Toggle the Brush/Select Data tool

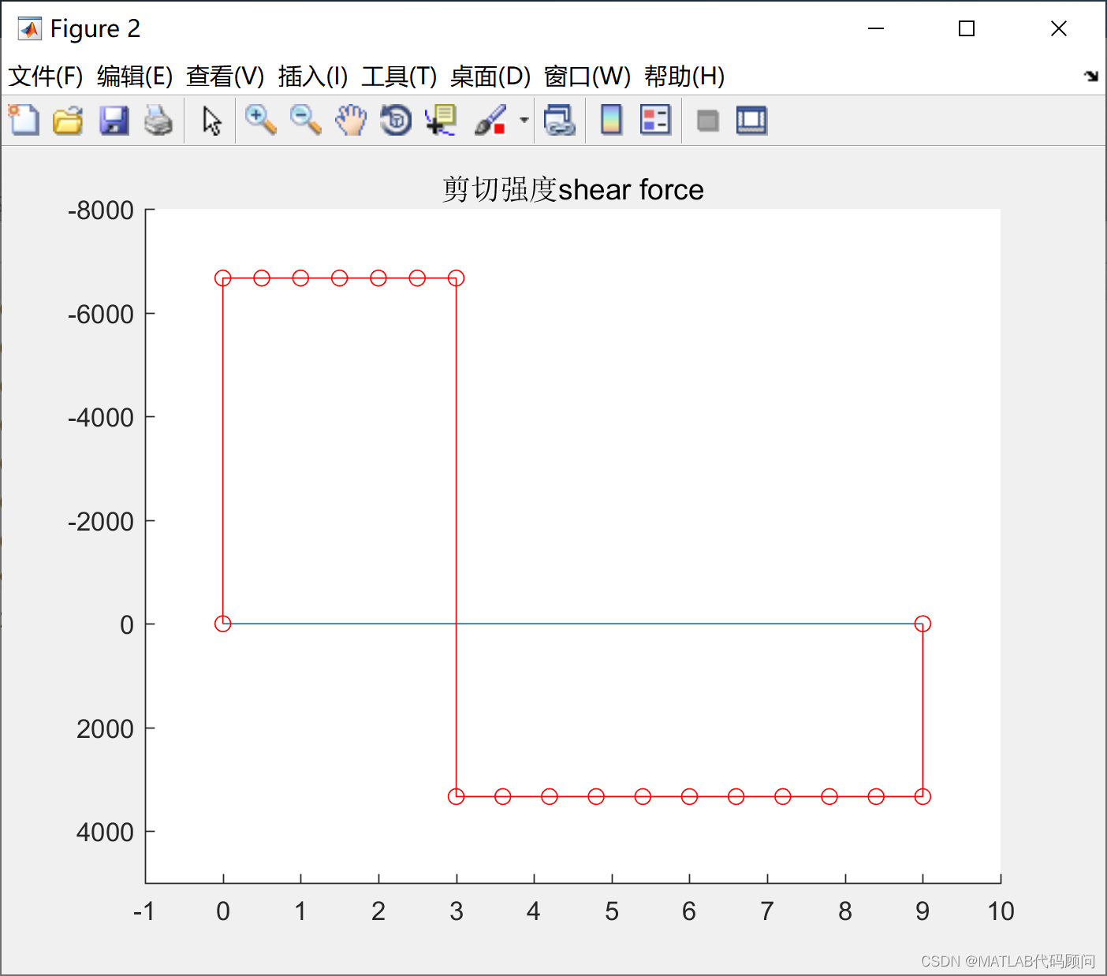pos(490,120)
